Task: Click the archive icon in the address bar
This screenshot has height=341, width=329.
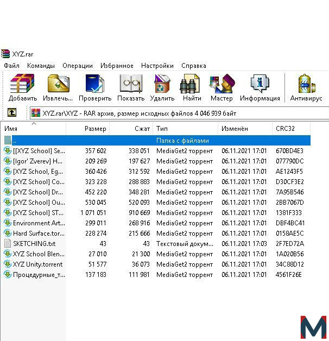Action: (36, 113)
